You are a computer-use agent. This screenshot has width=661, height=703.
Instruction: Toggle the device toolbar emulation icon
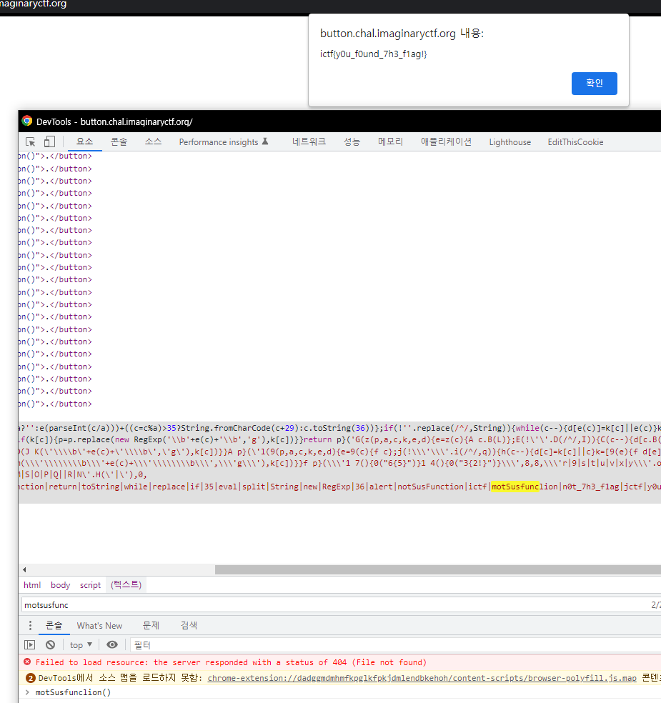coord(49,141)
